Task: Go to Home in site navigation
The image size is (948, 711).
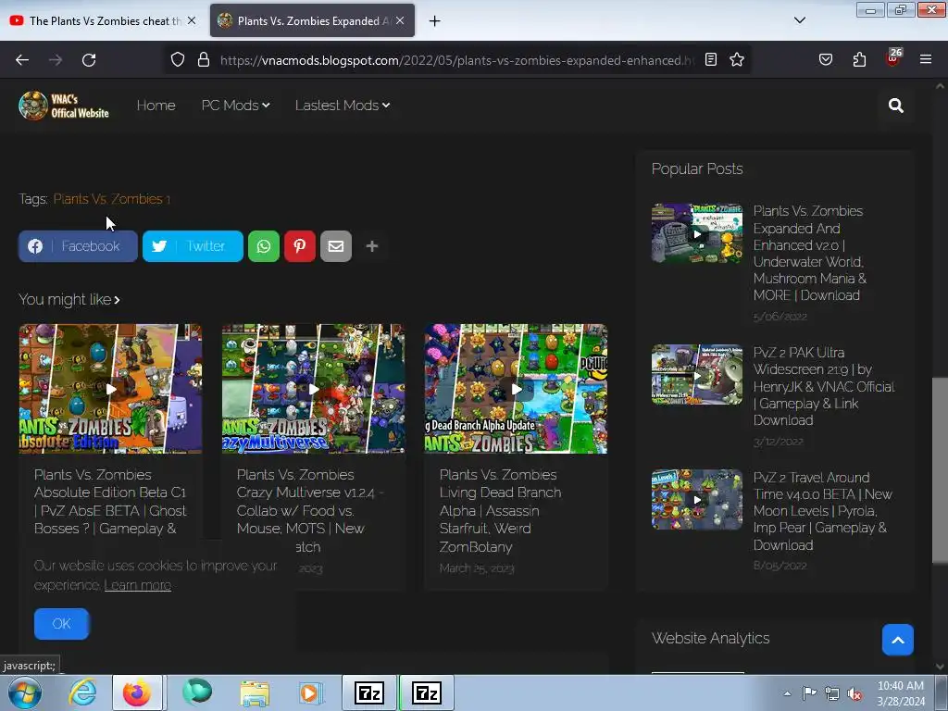Action: click(156, 106)
